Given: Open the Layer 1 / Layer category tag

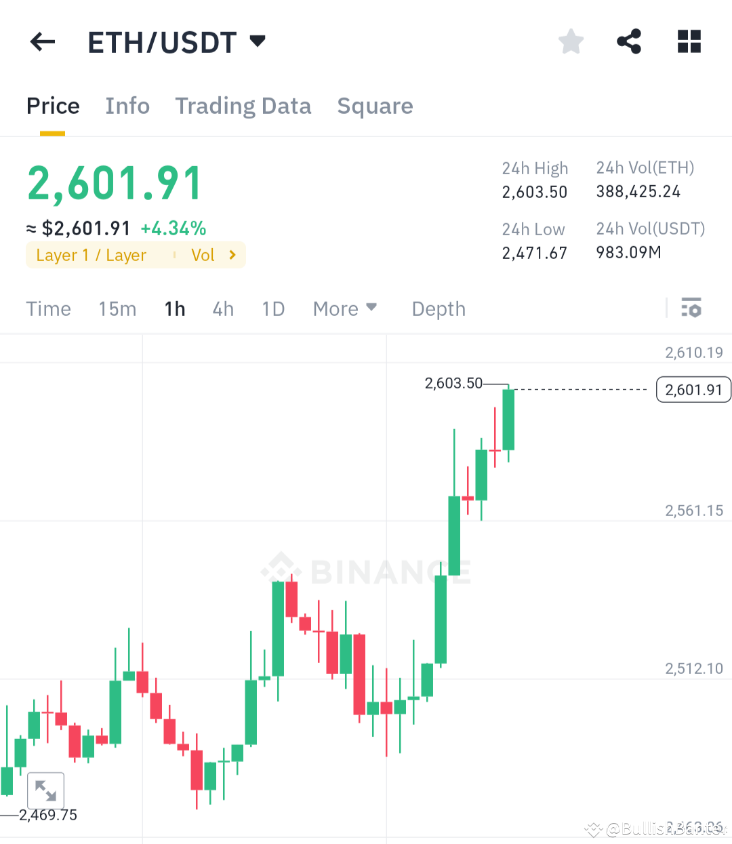Looking at the screenshot, I should pos(91,255).
